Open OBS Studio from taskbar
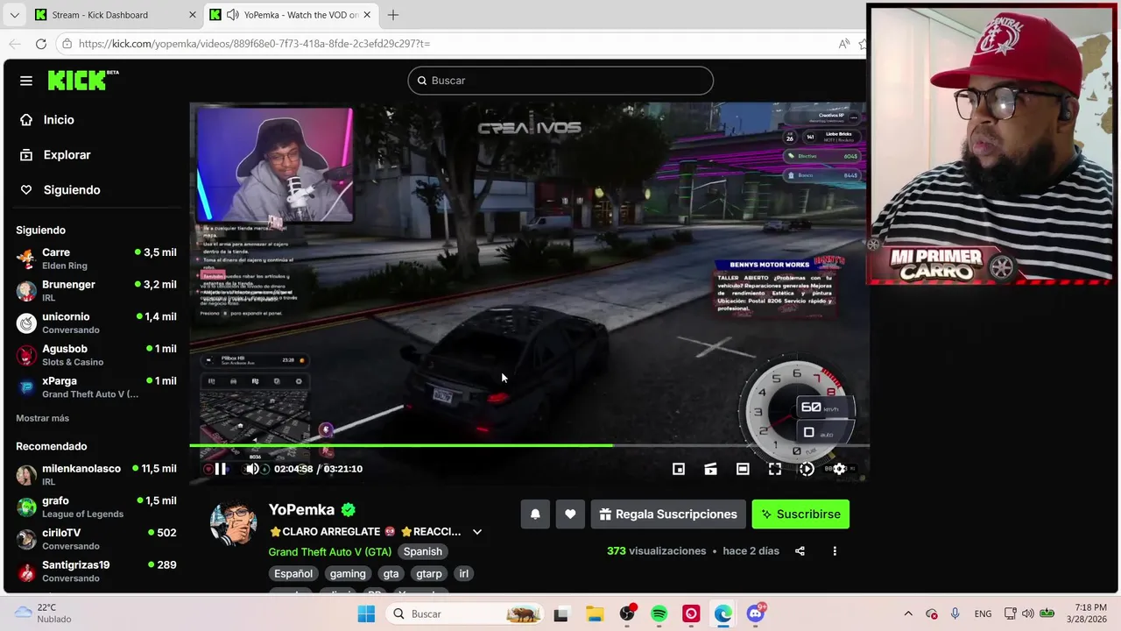Viewport: 1121px width, 631px height. (627, 613)
